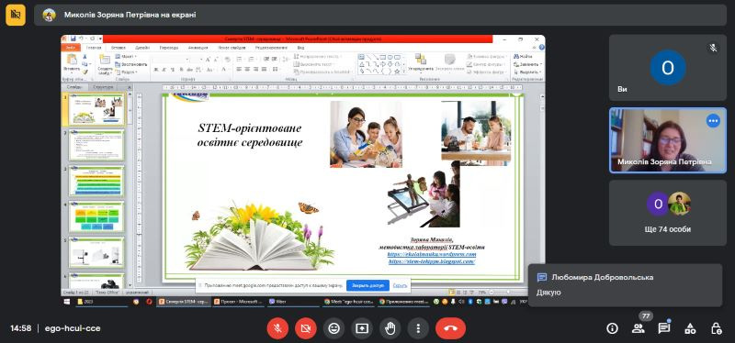
Task: Open chat notification from Любомира Добровольська
Action: 625,285
